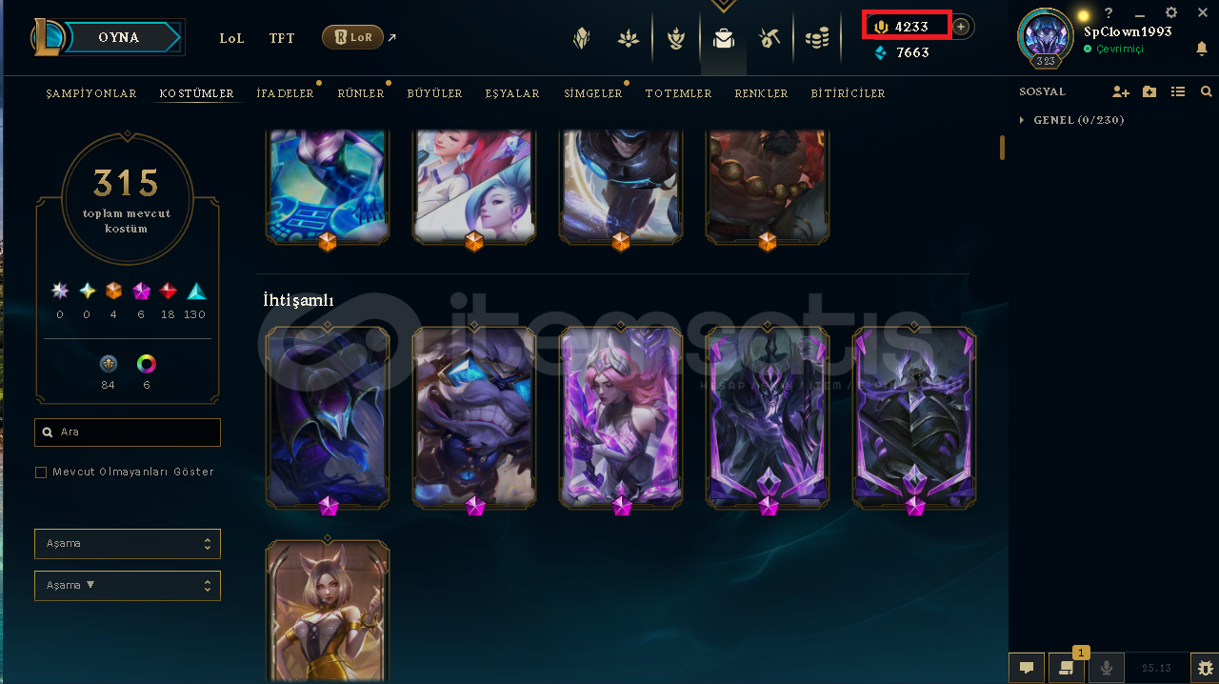Click the notification bell icon
The height and width of the screenshot is (684, 1219).
click(1202, 49)
